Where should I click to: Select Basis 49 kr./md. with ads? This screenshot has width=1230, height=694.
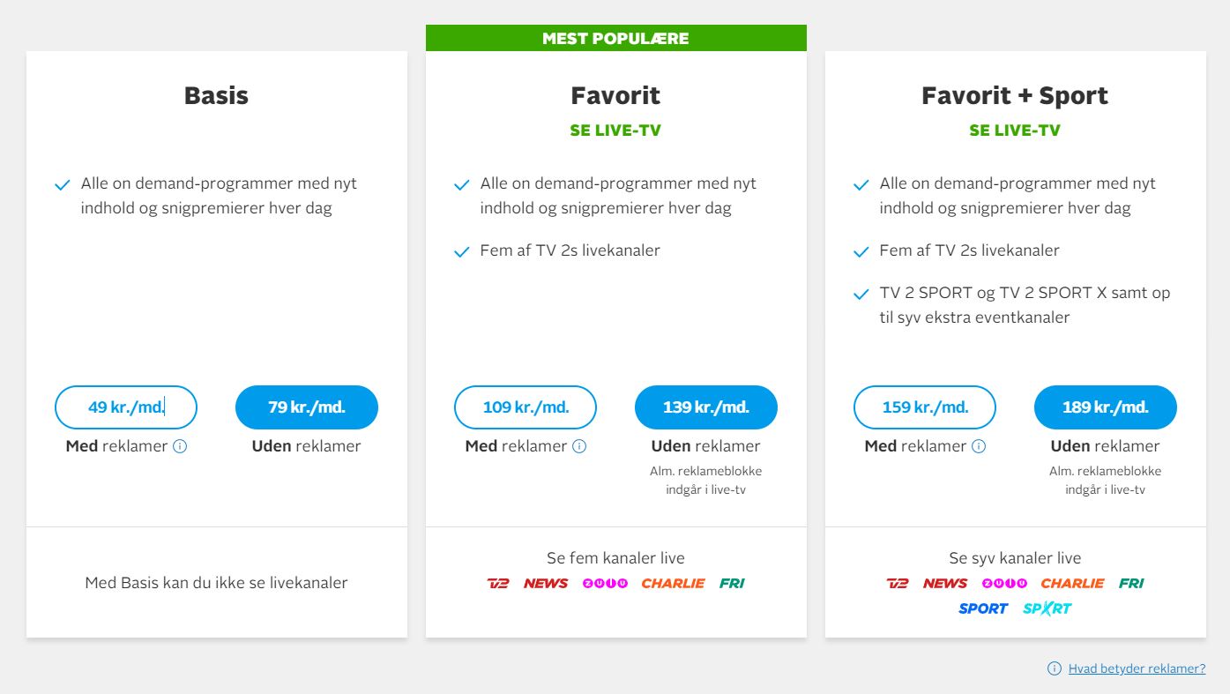126,407
